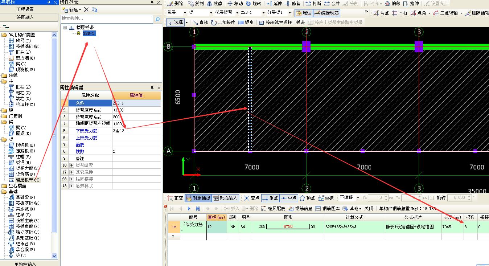
Task: Toggle 动态输入 dynamic input
Action: [225, 198]
